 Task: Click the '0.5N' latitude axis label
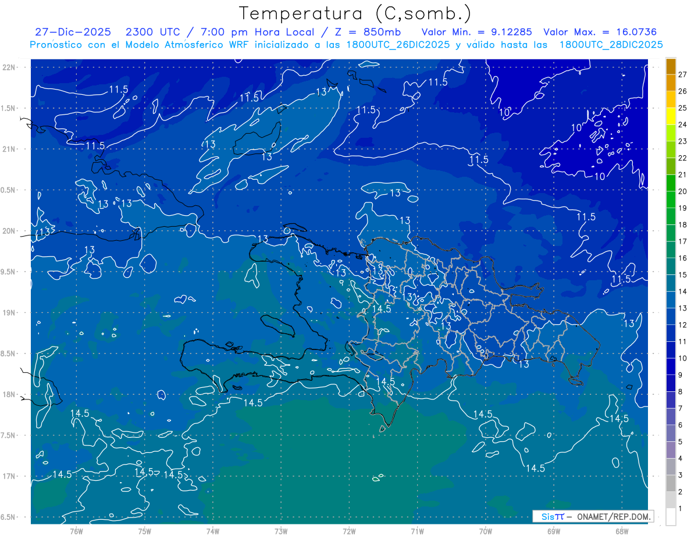pyautogui.click(x=8, y=190)
